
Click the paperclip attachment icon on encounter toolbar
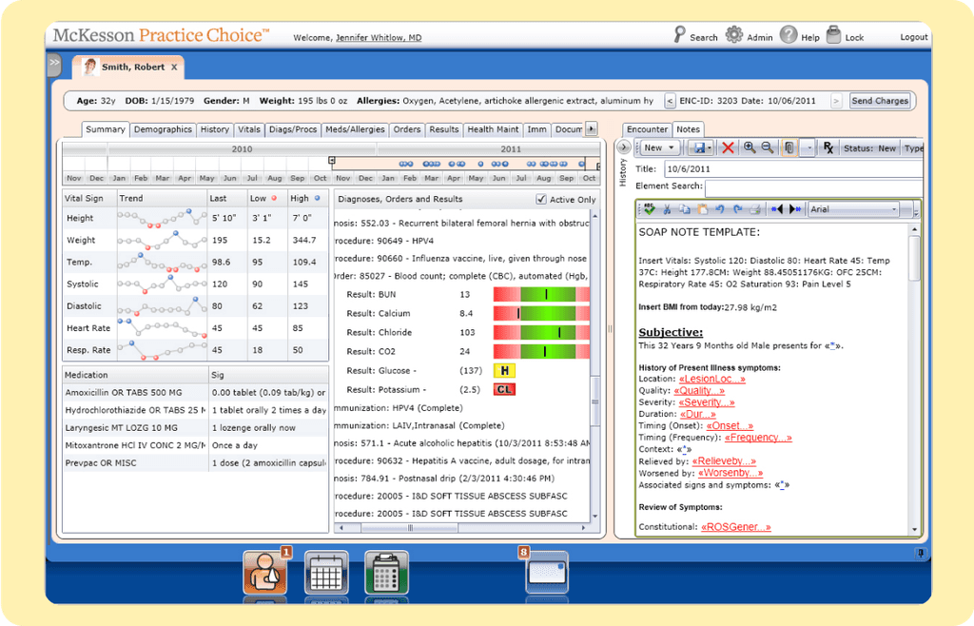(x=791, y=147)
